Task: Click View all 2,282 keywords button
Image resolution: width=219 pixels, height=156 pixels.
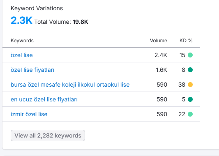Action: [x=48, y=135]
